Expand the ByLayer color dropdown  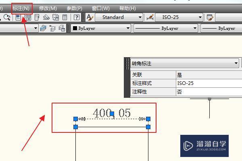[128, 28]
